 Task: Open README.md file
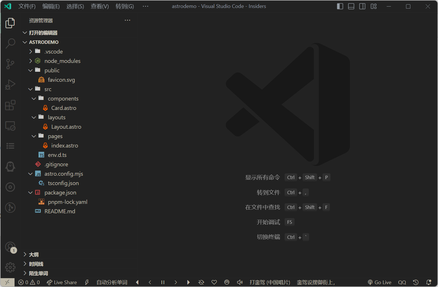tap(79, 211)
